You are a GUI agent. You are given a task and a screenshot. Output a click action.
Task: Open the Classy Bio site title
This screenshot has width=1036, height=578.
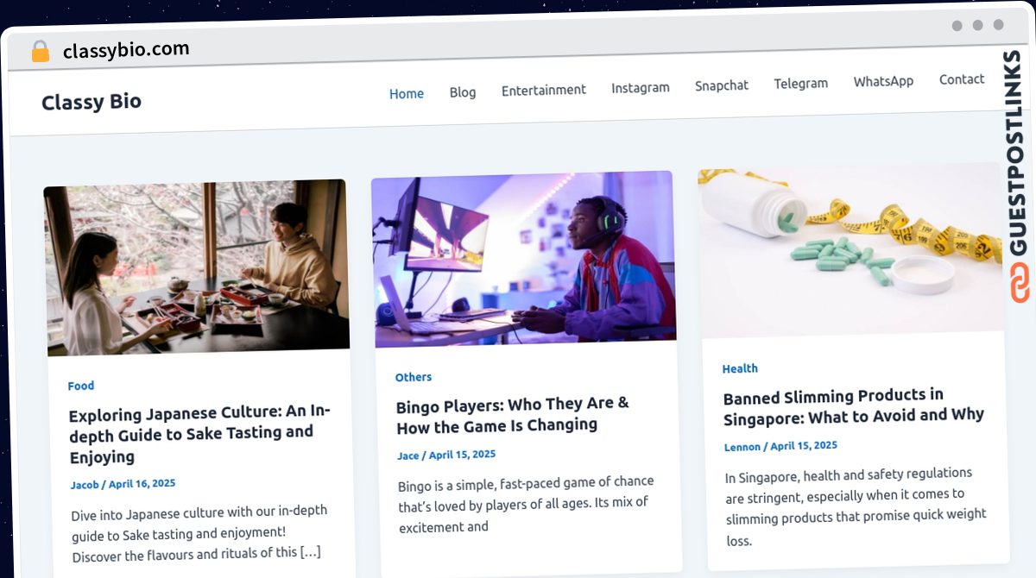pyautogui.click(x=92, y=102)
